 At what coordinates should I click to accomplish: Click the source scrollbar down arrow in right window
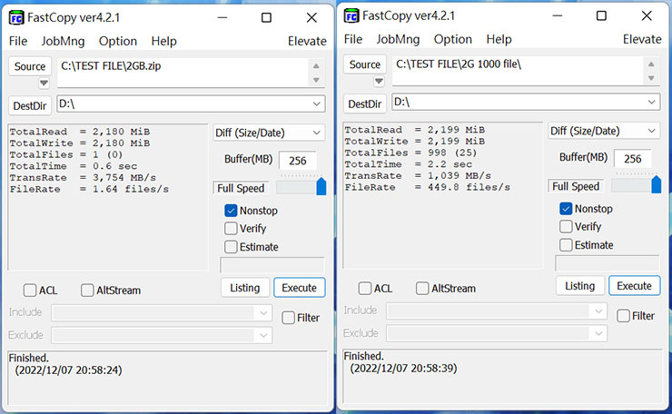pyautogui.click(x=651, y=78)
